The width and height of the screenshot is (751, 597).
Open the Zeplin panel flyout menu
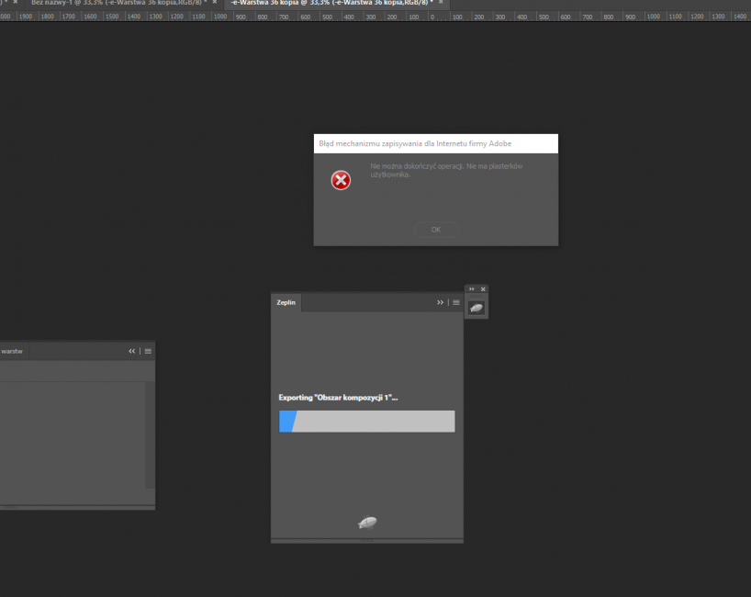coord(455,302)
